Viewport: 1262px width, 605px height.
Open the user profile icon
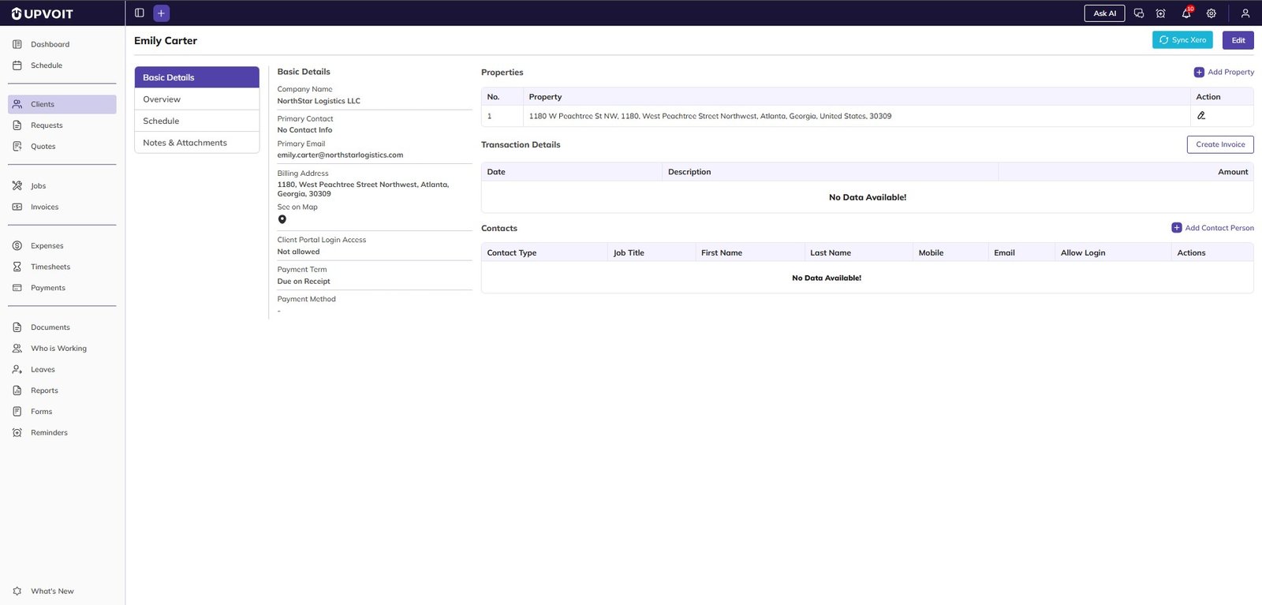(x=1245, y=13)
